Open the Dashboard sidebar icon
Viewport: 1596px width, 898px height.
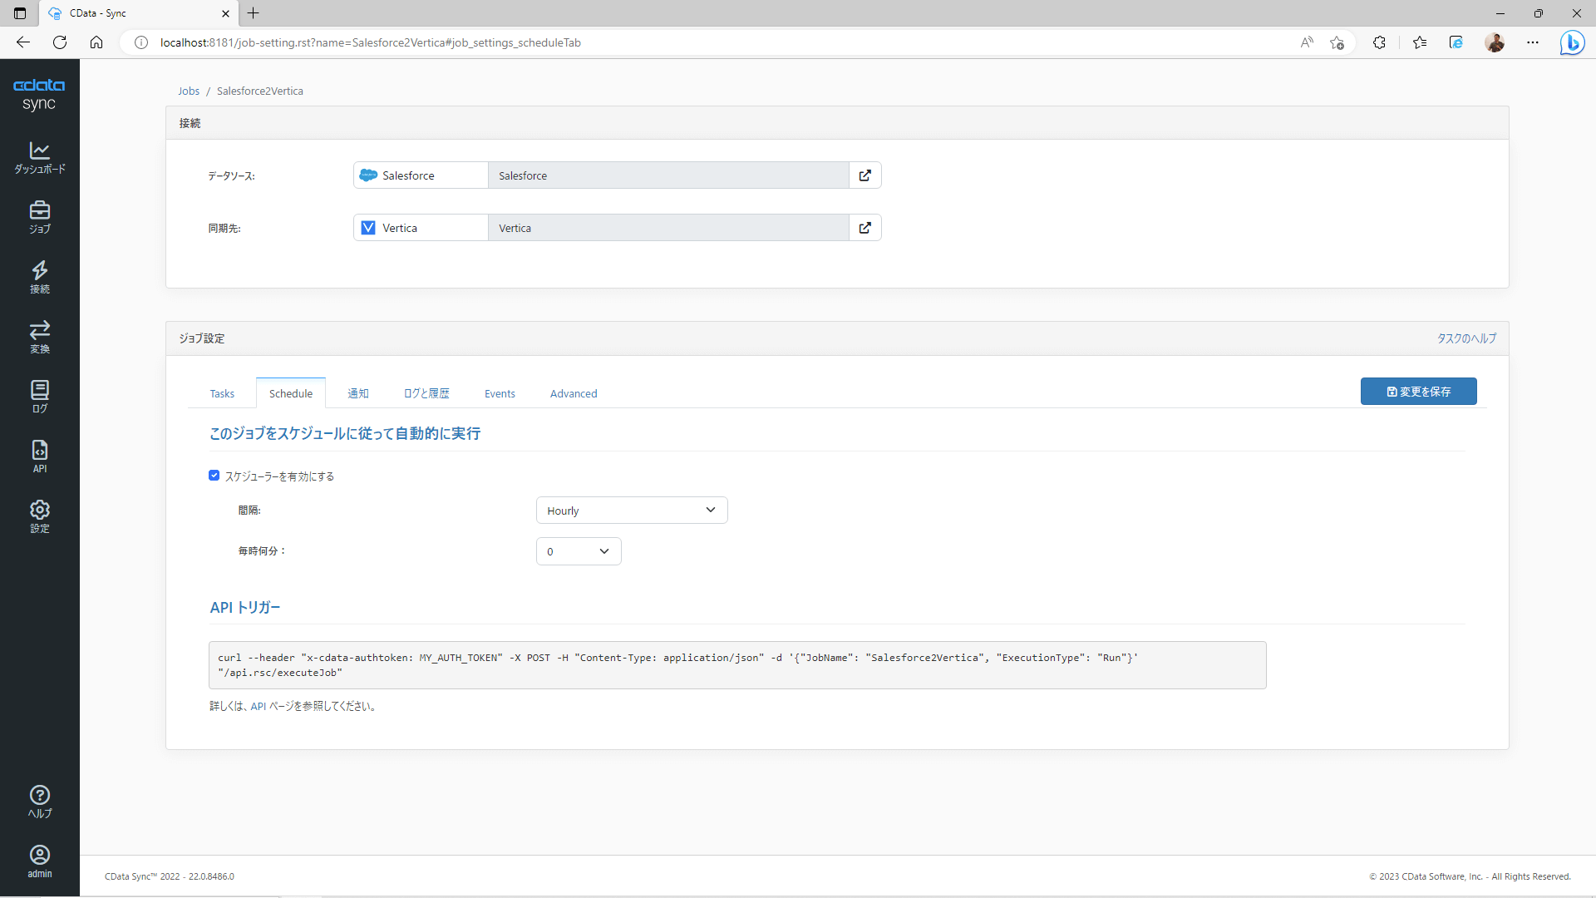coord(39,157)
